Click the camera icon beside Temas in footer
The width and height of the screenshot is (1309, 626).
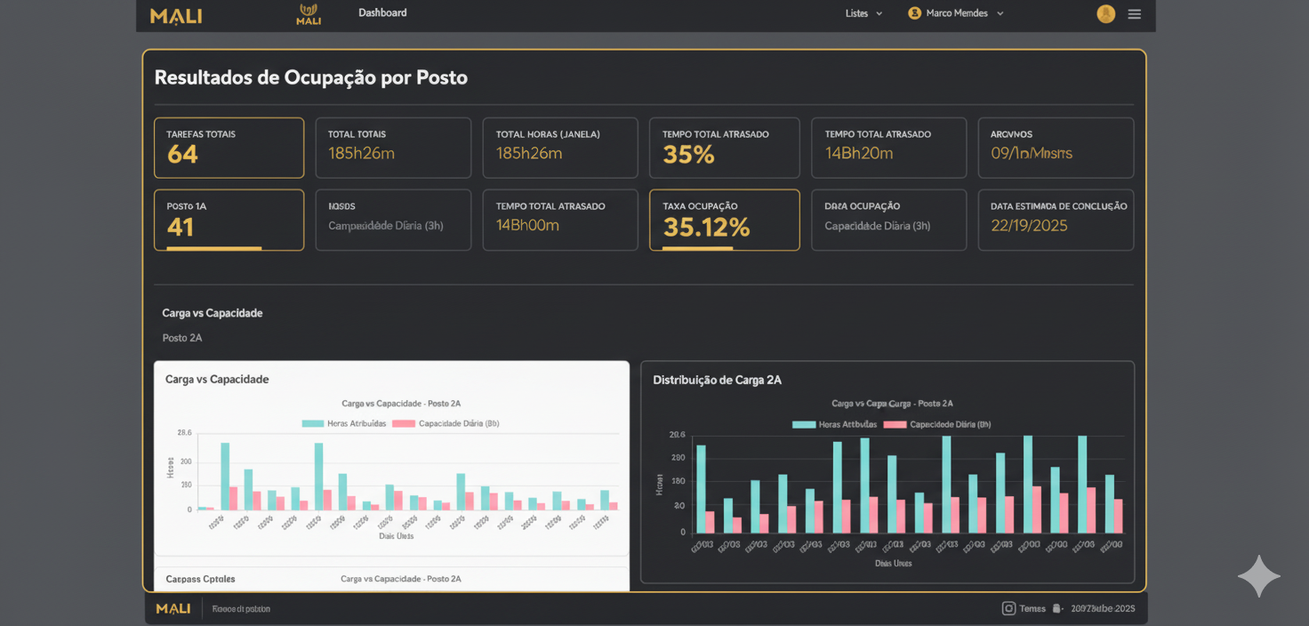[x=1009, y=608]
